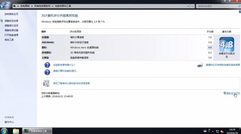
Task: Open 调整视觉效果 sidebar link
Action: pyautogui.click(x=11, y=21)
